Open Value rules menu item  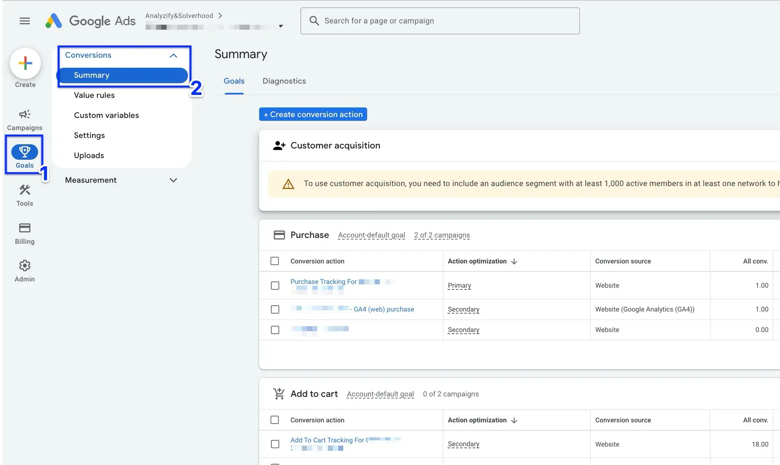coord(94,95)
